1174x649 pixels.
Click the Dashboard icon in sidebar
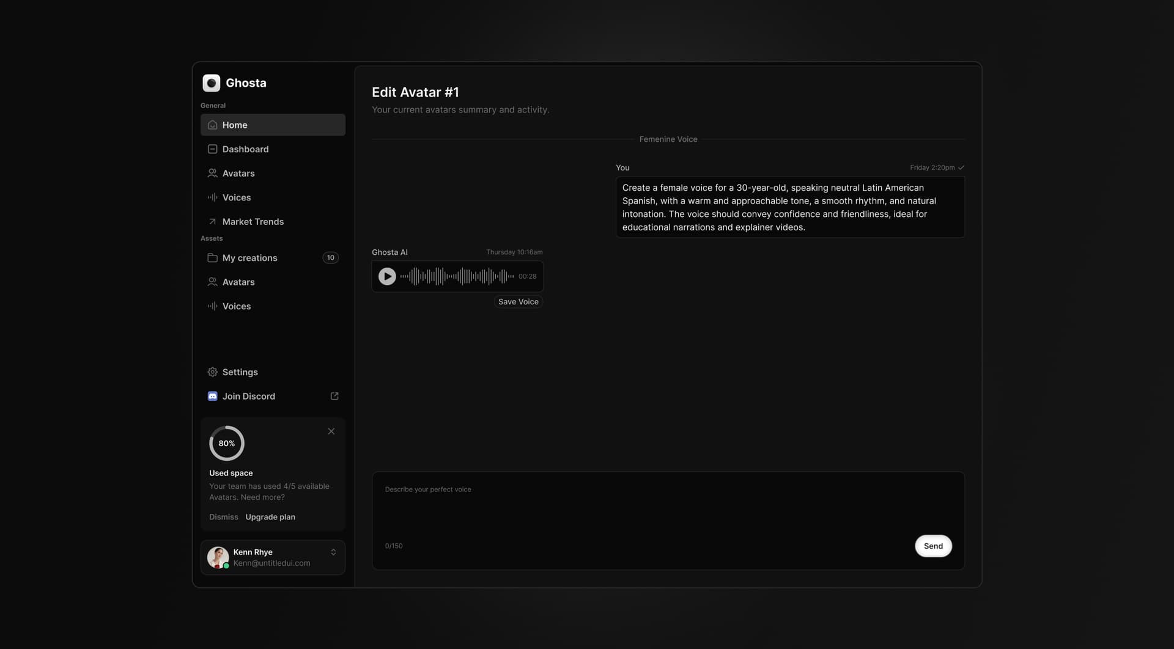pos(212,149)
